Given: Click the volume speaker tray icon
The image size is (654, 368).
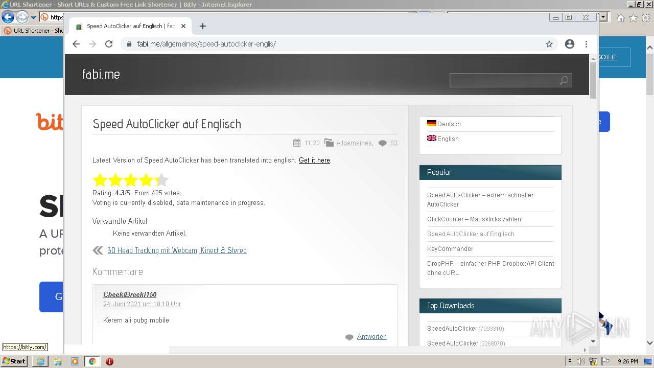Looking at the screenshot, I should (x=581, y=361).
